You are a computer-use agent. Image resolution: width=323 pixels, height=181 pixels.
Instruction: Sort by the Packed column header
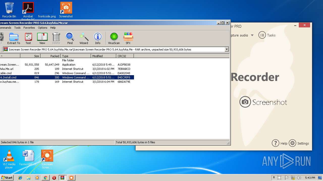pyautogui.click(x=50, y=56)
